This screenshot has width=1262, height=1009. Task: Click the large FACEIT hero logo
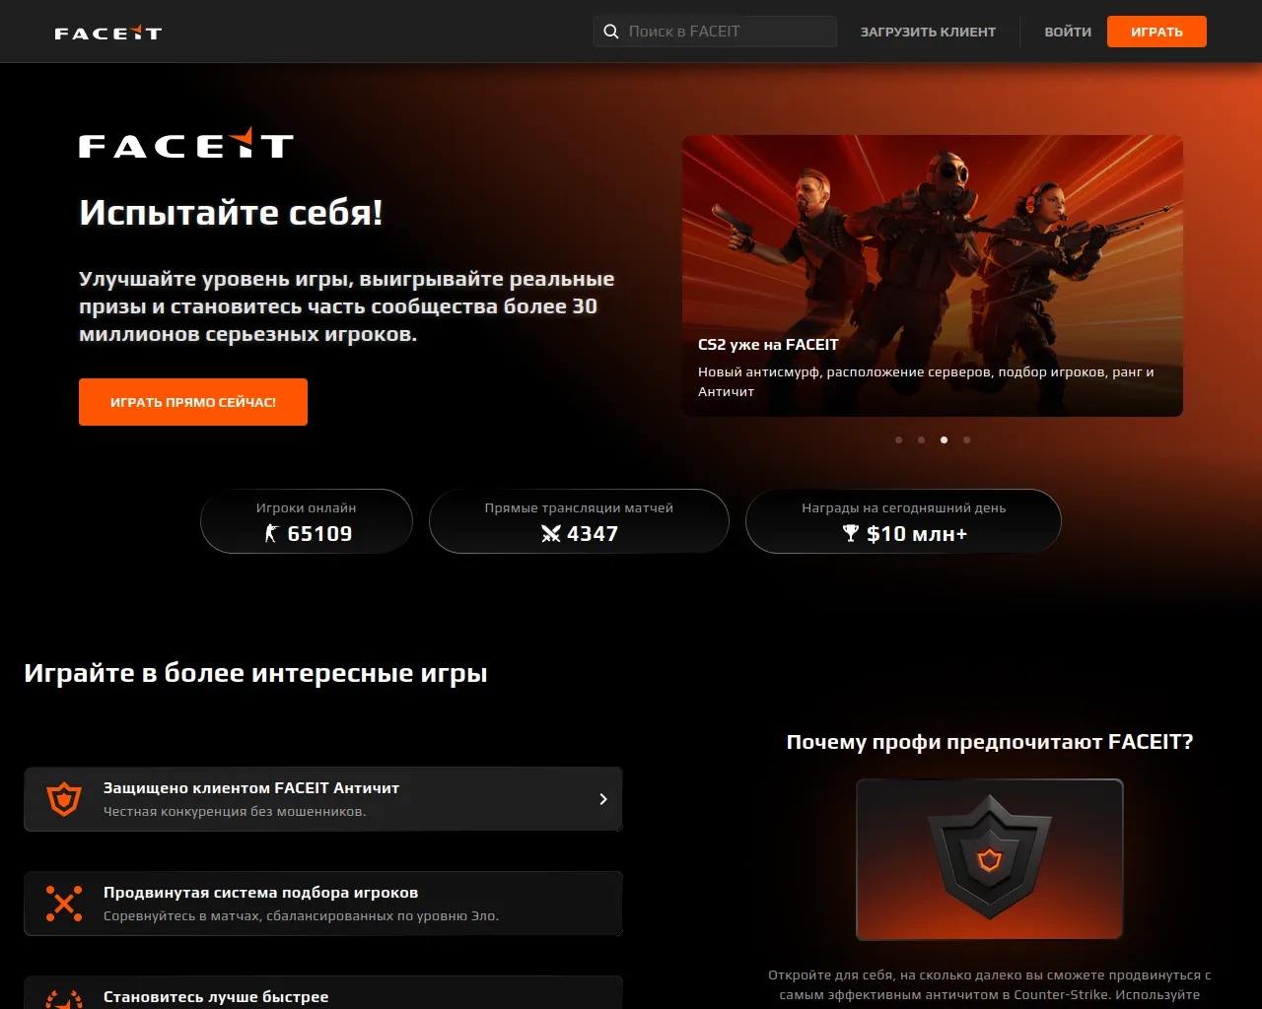pyautogui.click(x=186, y=144)
